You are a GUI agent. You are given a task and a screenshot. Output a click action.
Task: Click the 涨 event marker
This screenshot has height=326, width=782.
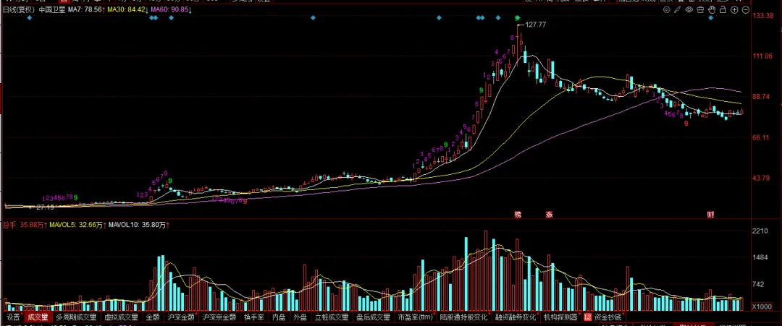(x=549, y=215)
